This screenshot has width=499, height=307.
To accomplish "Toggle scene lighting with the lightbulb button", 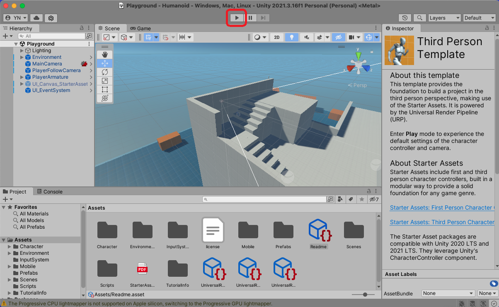I will (x=292, y=37).
